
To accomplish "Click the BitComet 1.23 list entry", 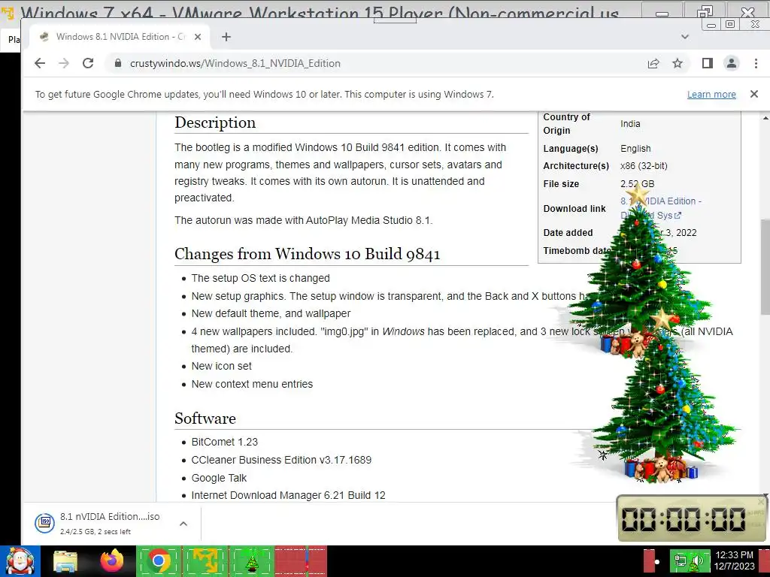I will coord(224,442).
